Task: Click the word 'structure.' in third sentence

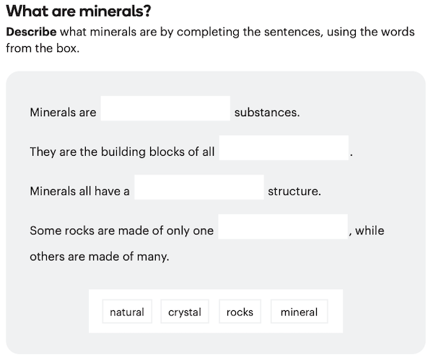Action: (294, 191)
